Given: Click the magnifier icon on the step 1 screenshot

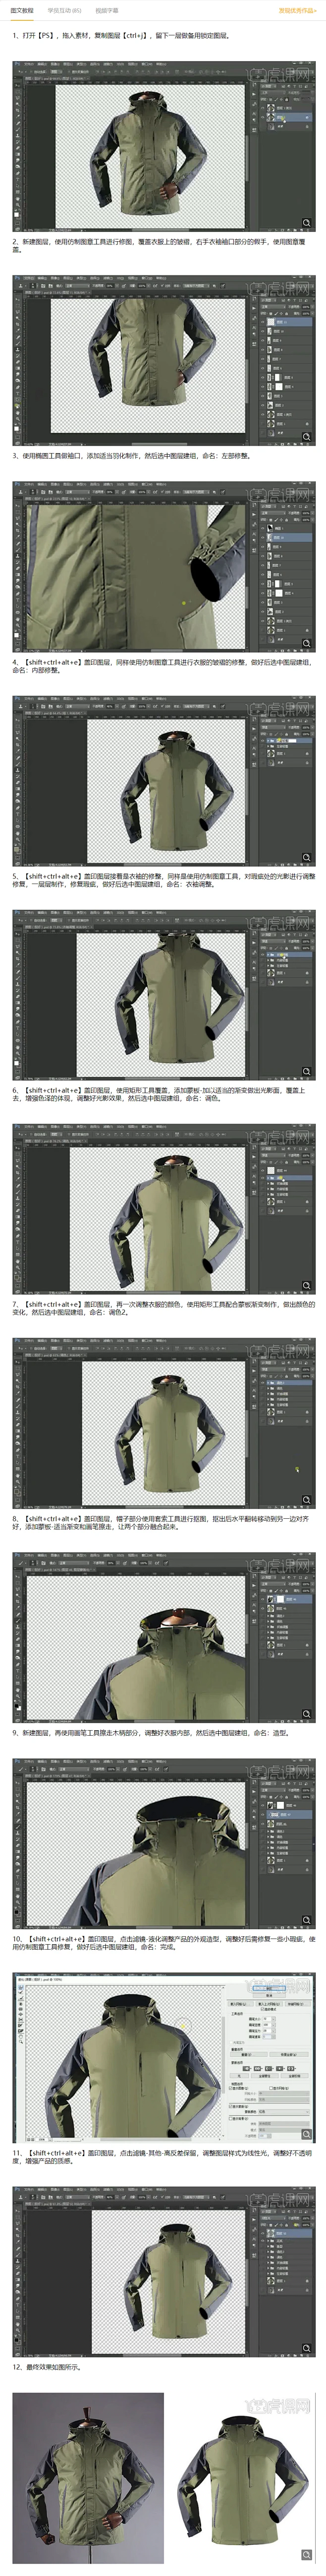Looking at the screenshot, I should point(306,223).
